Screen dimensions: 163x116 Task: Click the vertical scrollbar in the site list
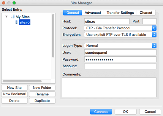[x=53, y=36]
